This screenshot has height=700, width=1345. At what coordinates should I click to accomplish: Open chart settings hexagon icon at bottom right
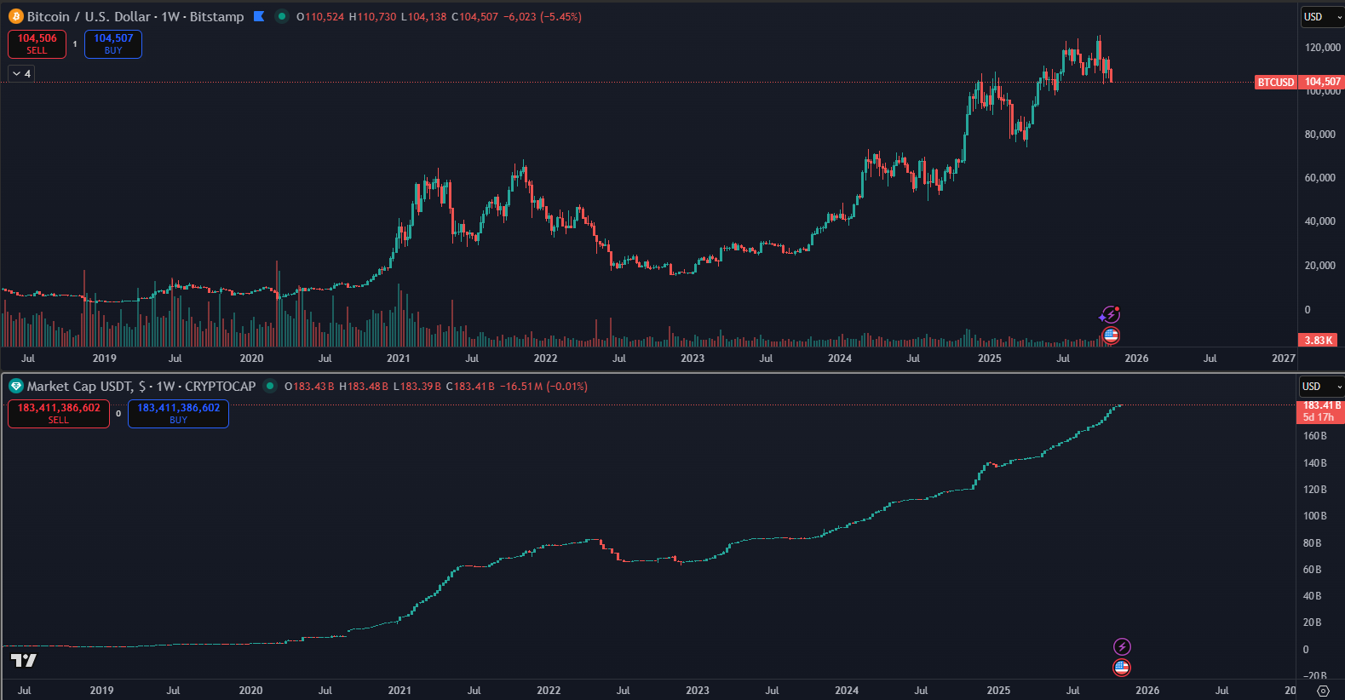(1323, 691)
